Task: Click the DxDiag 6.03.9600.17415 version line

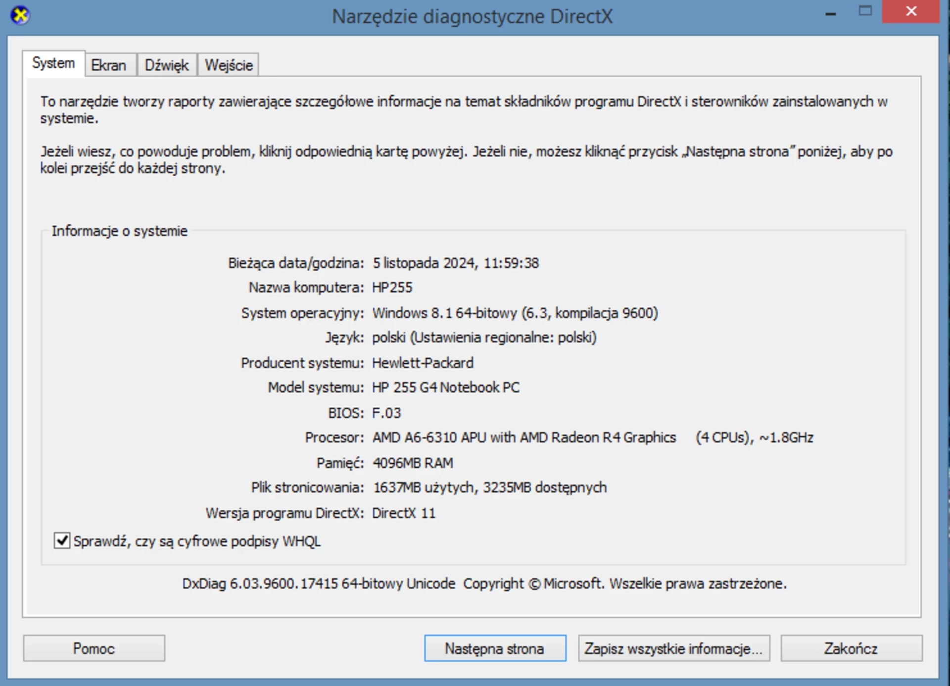Action: 484,584
